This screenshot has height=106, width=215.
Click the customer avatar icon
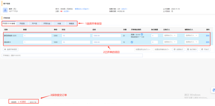pos(5,10)
